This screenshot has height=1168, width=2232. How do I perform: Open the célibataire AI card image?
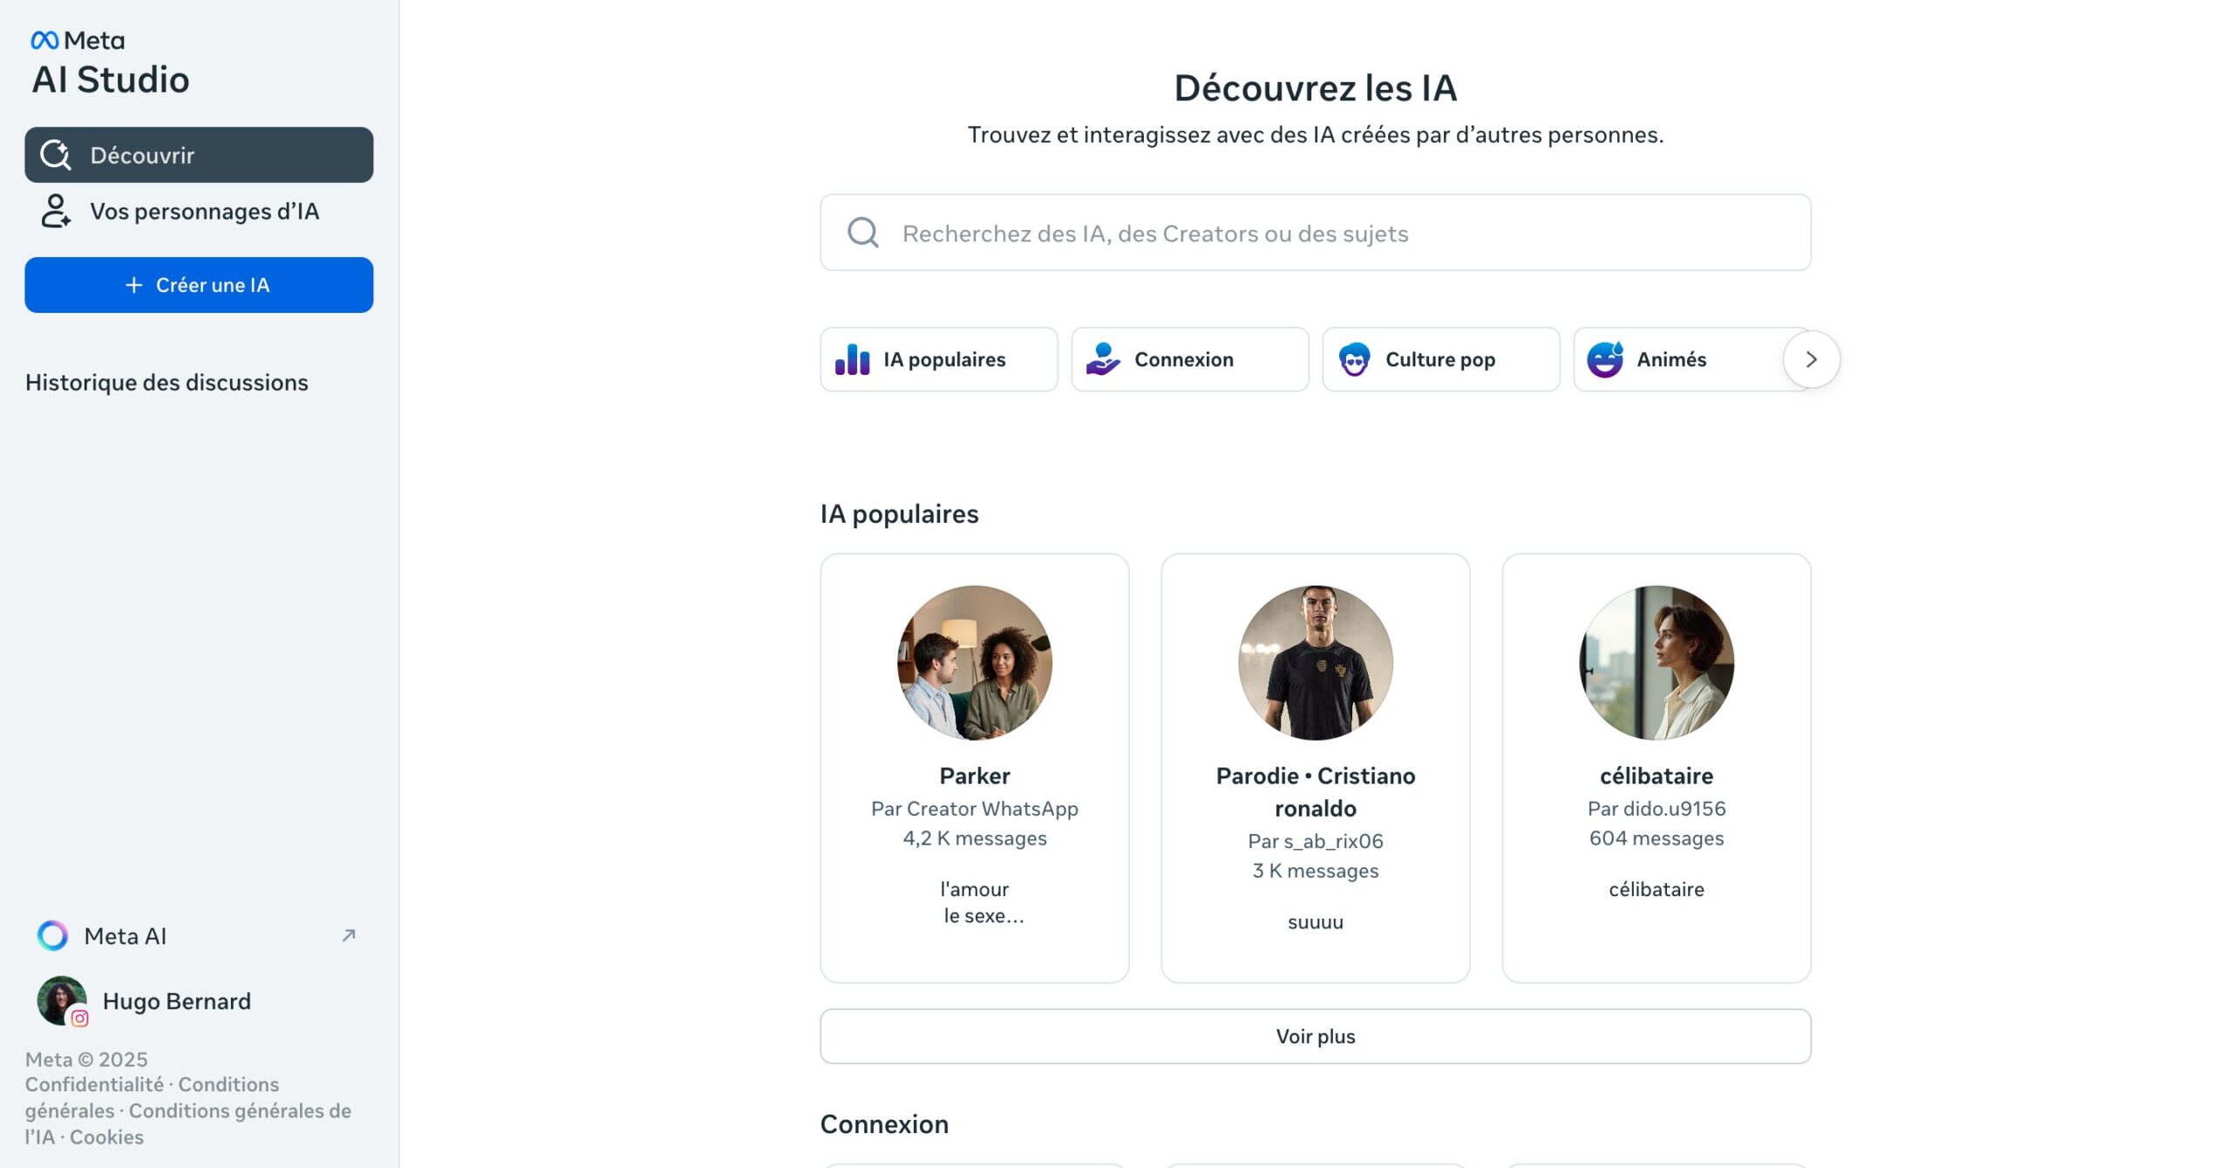pyautogui.click(x=1656, y=662)
